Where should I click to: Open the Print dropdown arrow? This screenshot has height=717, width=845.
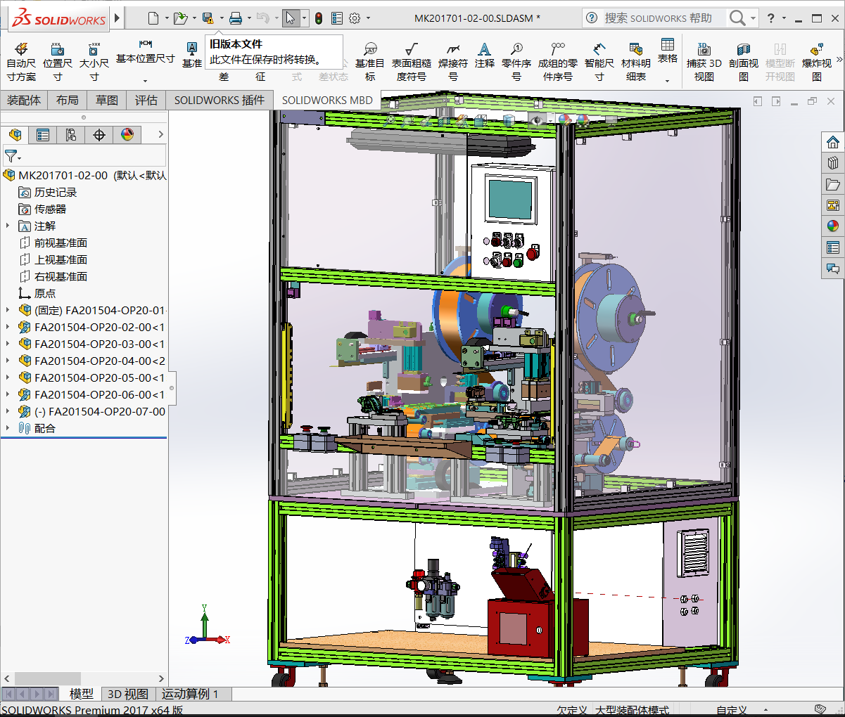tap(249, 18)
